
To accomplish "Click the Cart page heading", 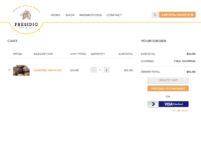I will [x=12, y=41].
